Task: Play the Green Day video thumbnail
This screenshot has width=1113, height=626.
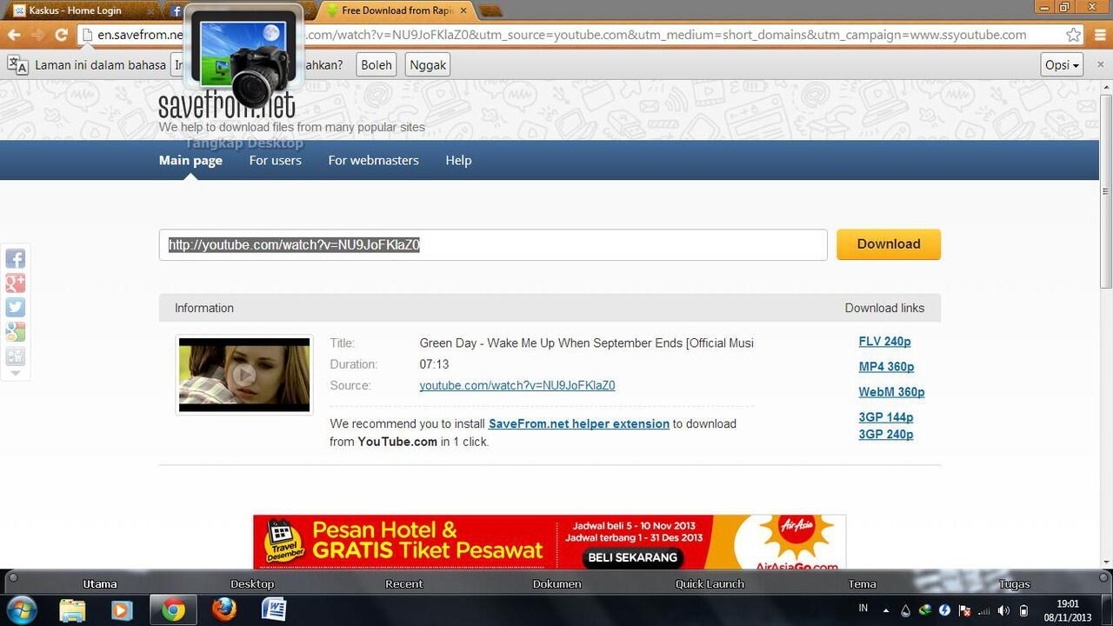Action: pos(244,375)
